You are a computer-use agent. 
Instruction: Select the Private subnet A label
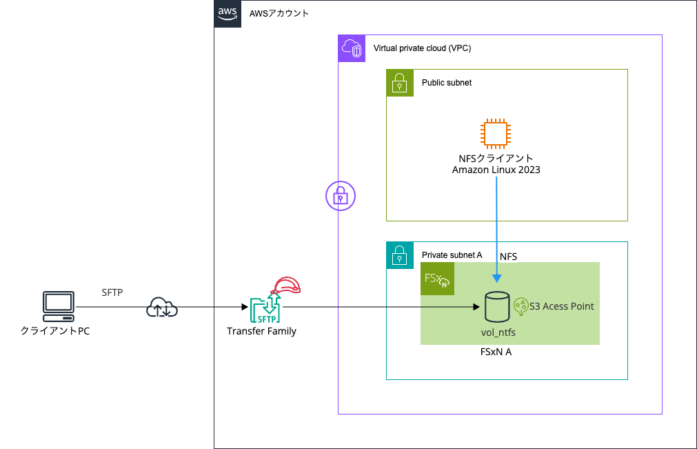(x=452, y=255)
